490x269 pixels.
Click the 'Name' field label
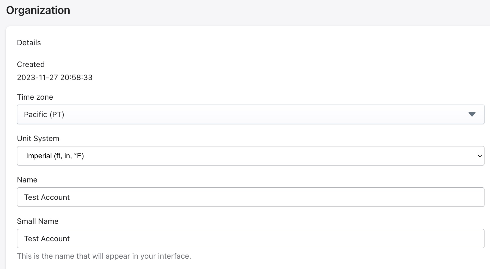tap(27, 180)
